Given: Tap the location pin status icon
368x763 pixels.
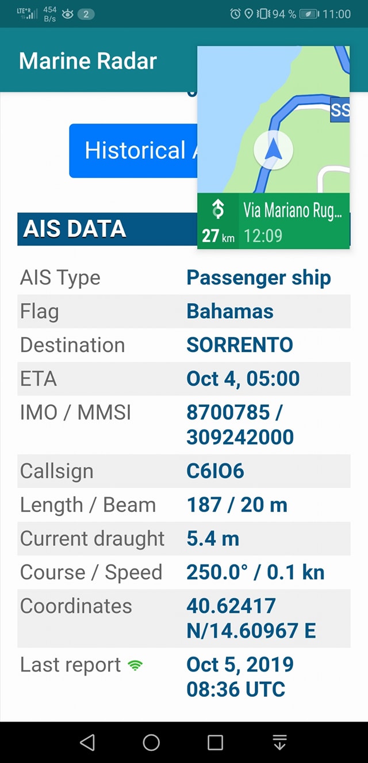Looking at the screenshot, I should [248, 14].
